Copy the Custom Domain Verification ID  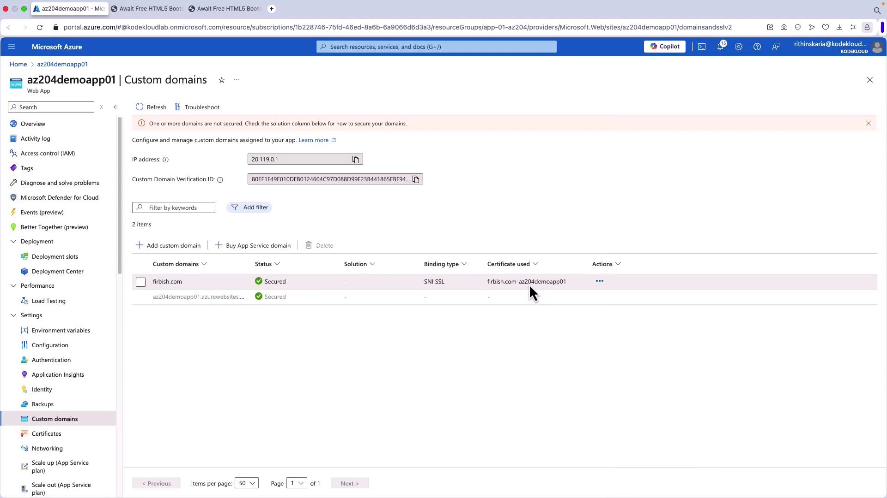pyautogui.click(x=416, y=179)
